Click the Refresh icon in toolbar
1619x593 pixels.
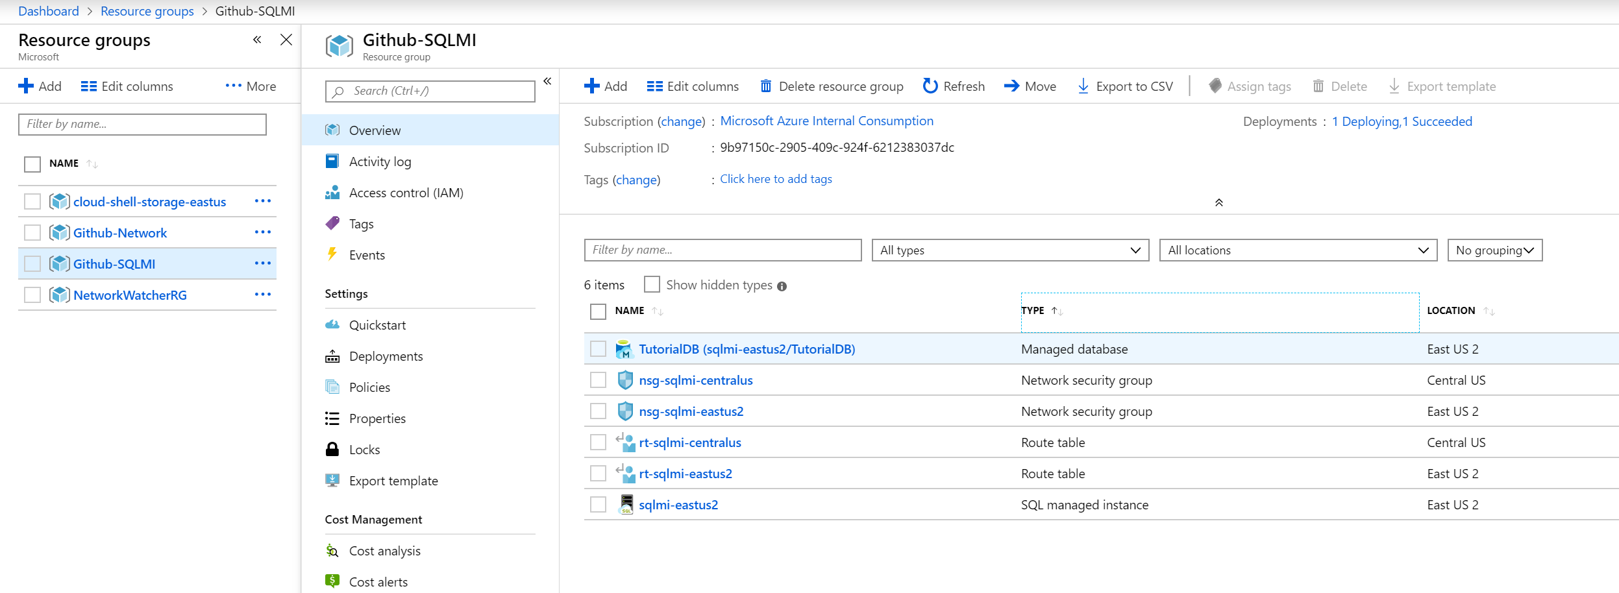(930, 86)
